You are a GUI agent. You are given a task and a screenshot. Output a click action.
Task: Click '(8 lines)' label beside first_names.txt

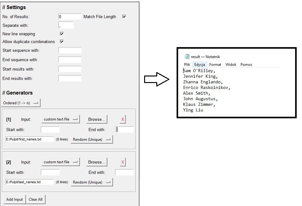(62, 139)
